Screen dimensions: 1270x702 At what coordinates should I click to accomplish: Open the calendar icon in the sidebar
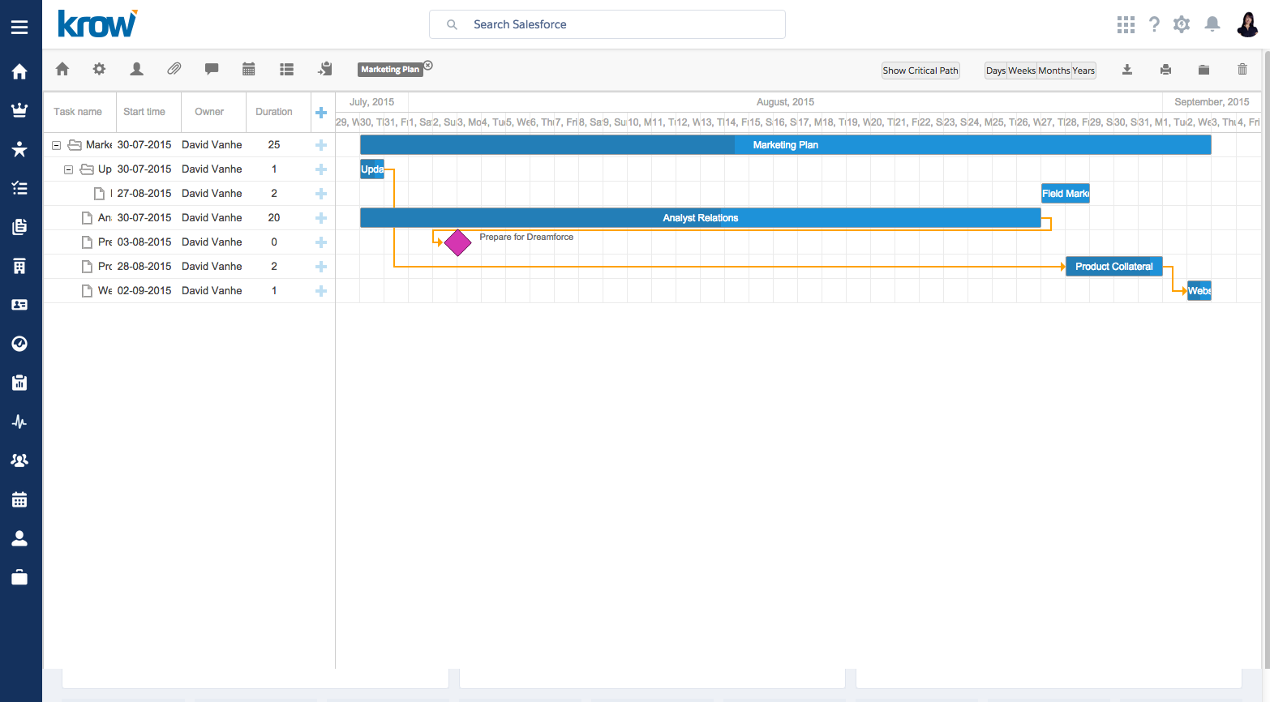pos(19,499)
